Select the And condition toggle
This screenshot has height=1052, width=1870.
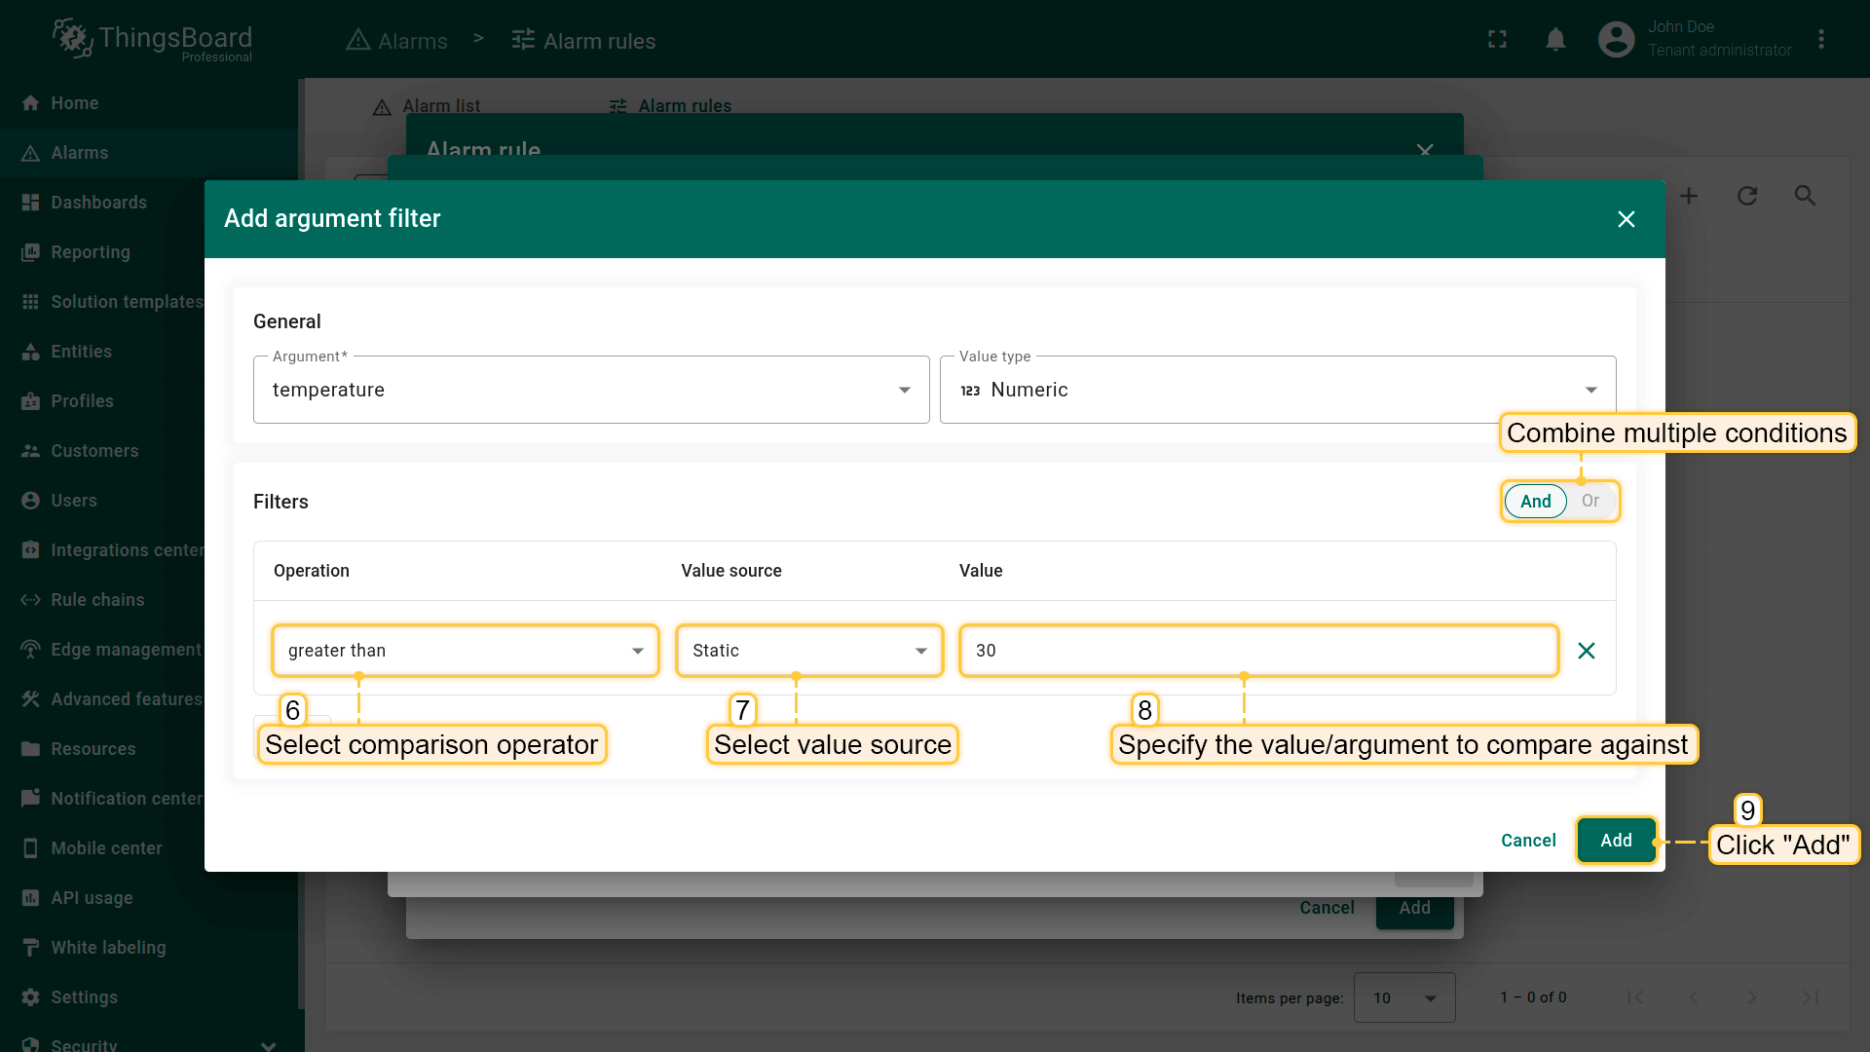click(1535, 502)
